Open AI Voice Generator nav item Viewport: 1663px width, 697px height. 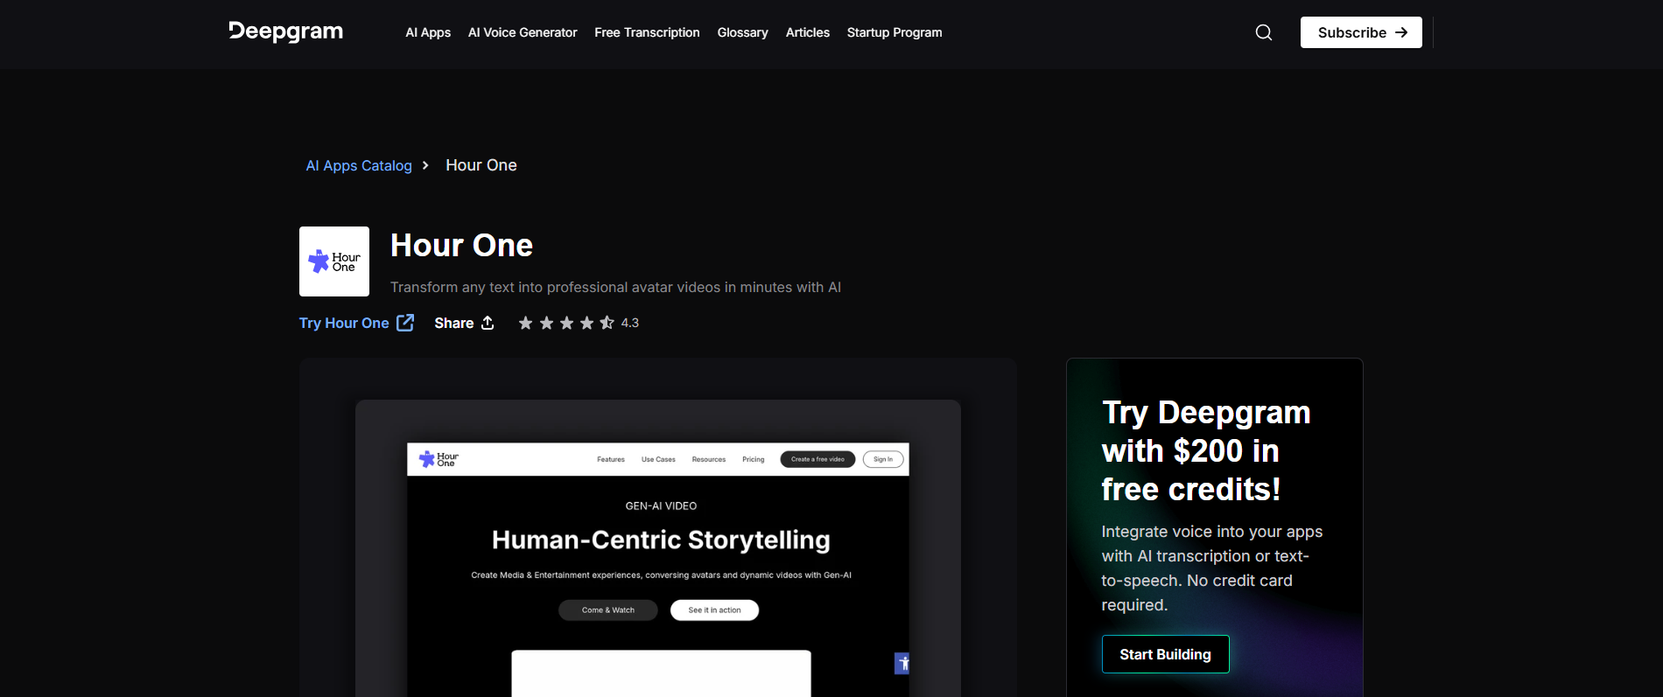click(x=523, y=32)
